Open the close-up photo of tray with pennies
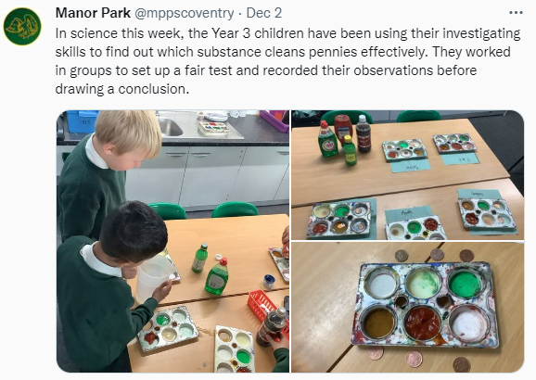This screenshot has height=380, width=536. pos(407,307)
